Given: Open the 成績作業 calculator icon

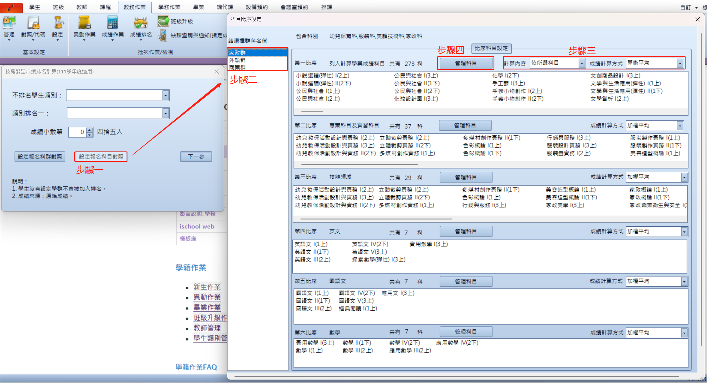Looking at the screenshot, I should [113, 28].
